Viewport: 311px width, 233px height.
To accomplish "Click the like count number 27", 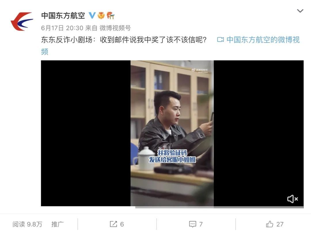I will click(x=280, y=224).
